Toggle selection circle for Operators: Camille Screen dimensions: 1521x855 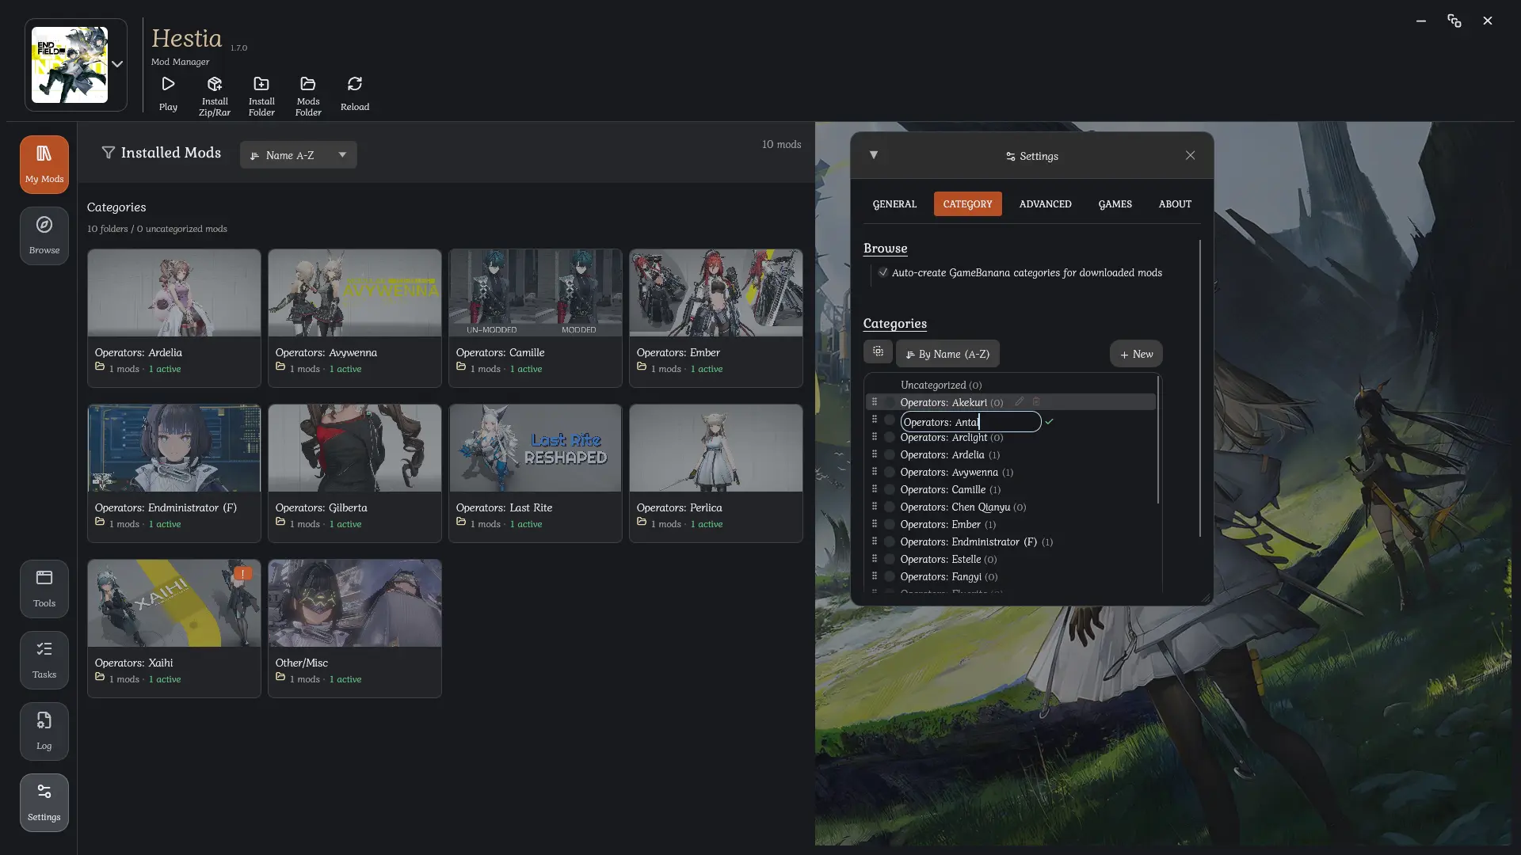[890, 489]
